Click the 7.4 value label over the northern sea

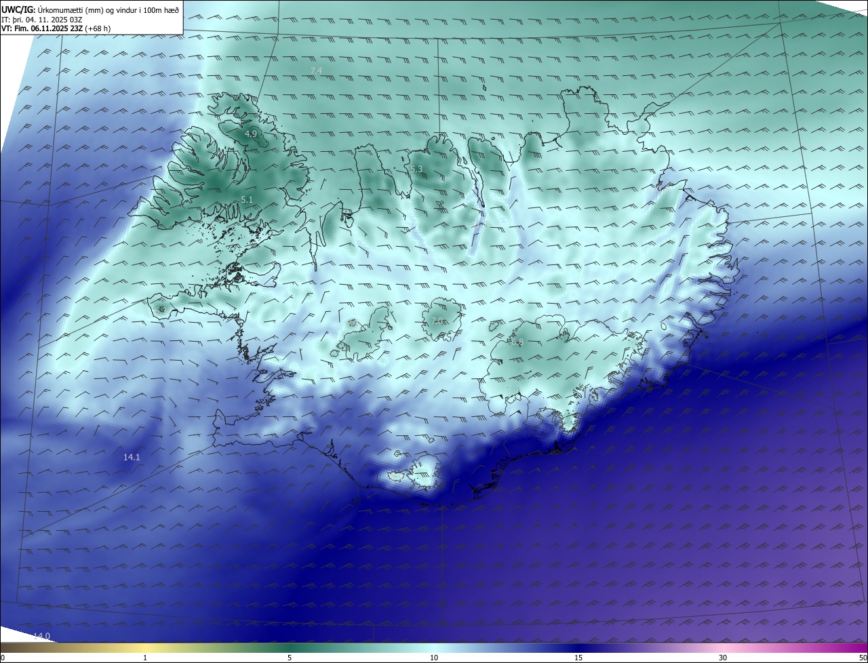click(316, 71)
